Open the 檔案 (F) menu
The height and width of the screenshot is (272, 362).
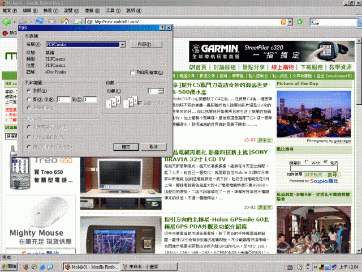10,11
